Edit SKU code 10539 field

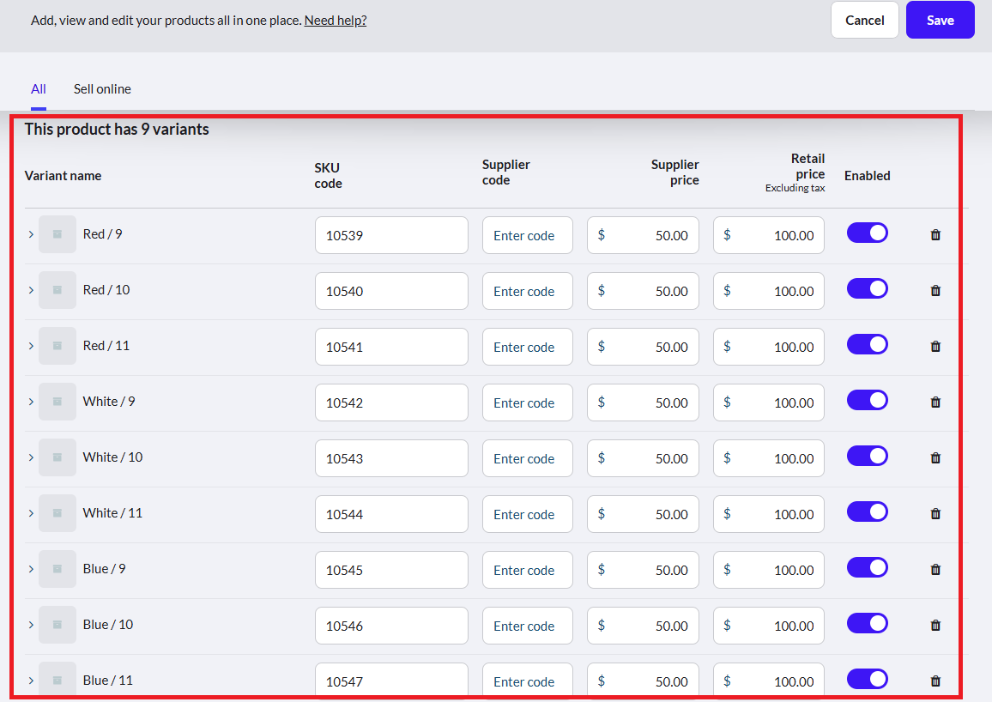[x=391, y=235]
